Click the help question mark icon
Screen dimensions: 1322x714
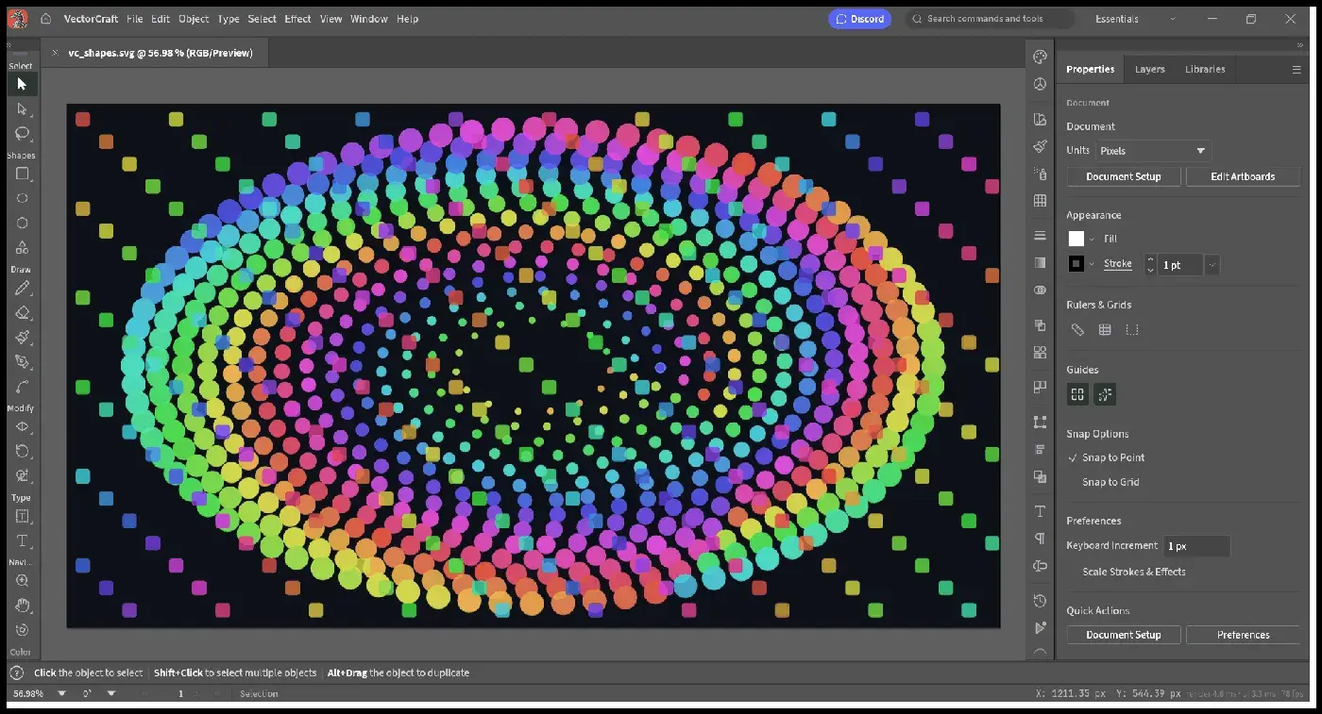click(16, 672)
